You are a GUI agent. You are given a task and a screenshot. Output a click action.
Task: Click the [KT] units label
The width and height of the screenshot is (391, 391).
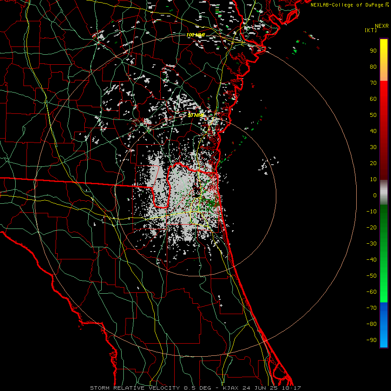tap(371, 30)
